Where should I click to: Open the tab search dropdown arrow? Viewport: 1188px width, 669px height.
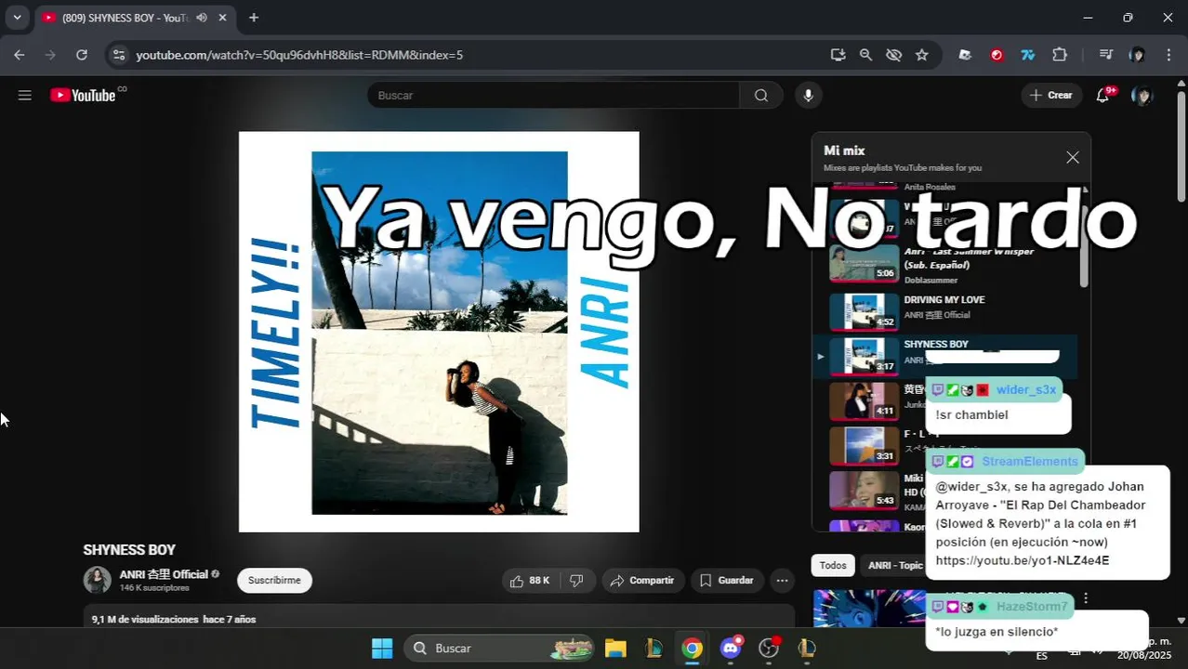[17, 18]
